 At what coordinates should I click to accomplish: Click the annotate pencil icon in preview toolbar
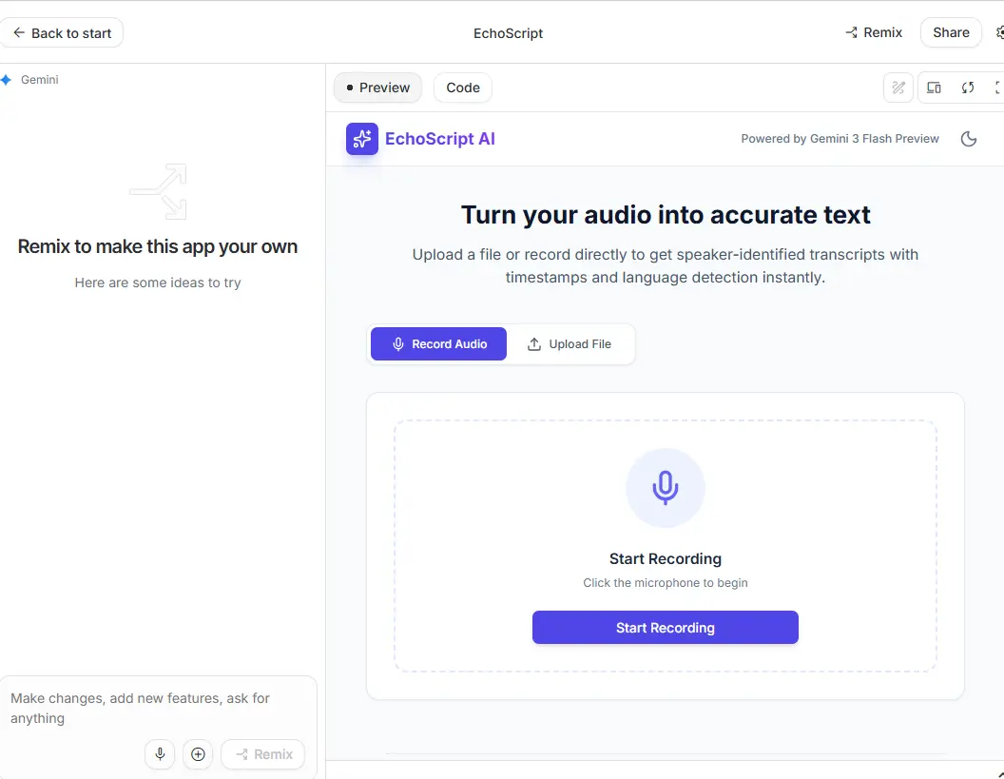tap(898, 88)
